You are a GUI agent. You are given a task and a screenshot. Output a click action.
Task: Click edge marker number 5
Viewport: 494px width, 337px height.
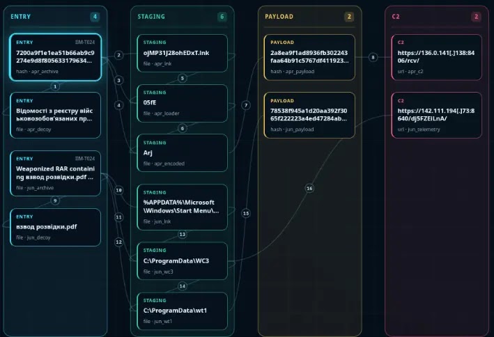(x=183, y=78)
